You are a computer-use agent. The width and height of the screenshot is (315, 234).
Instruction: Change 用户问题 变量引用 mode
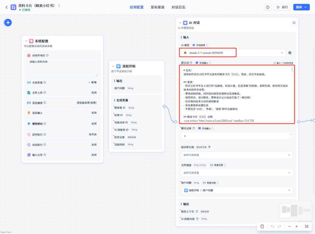211,183
